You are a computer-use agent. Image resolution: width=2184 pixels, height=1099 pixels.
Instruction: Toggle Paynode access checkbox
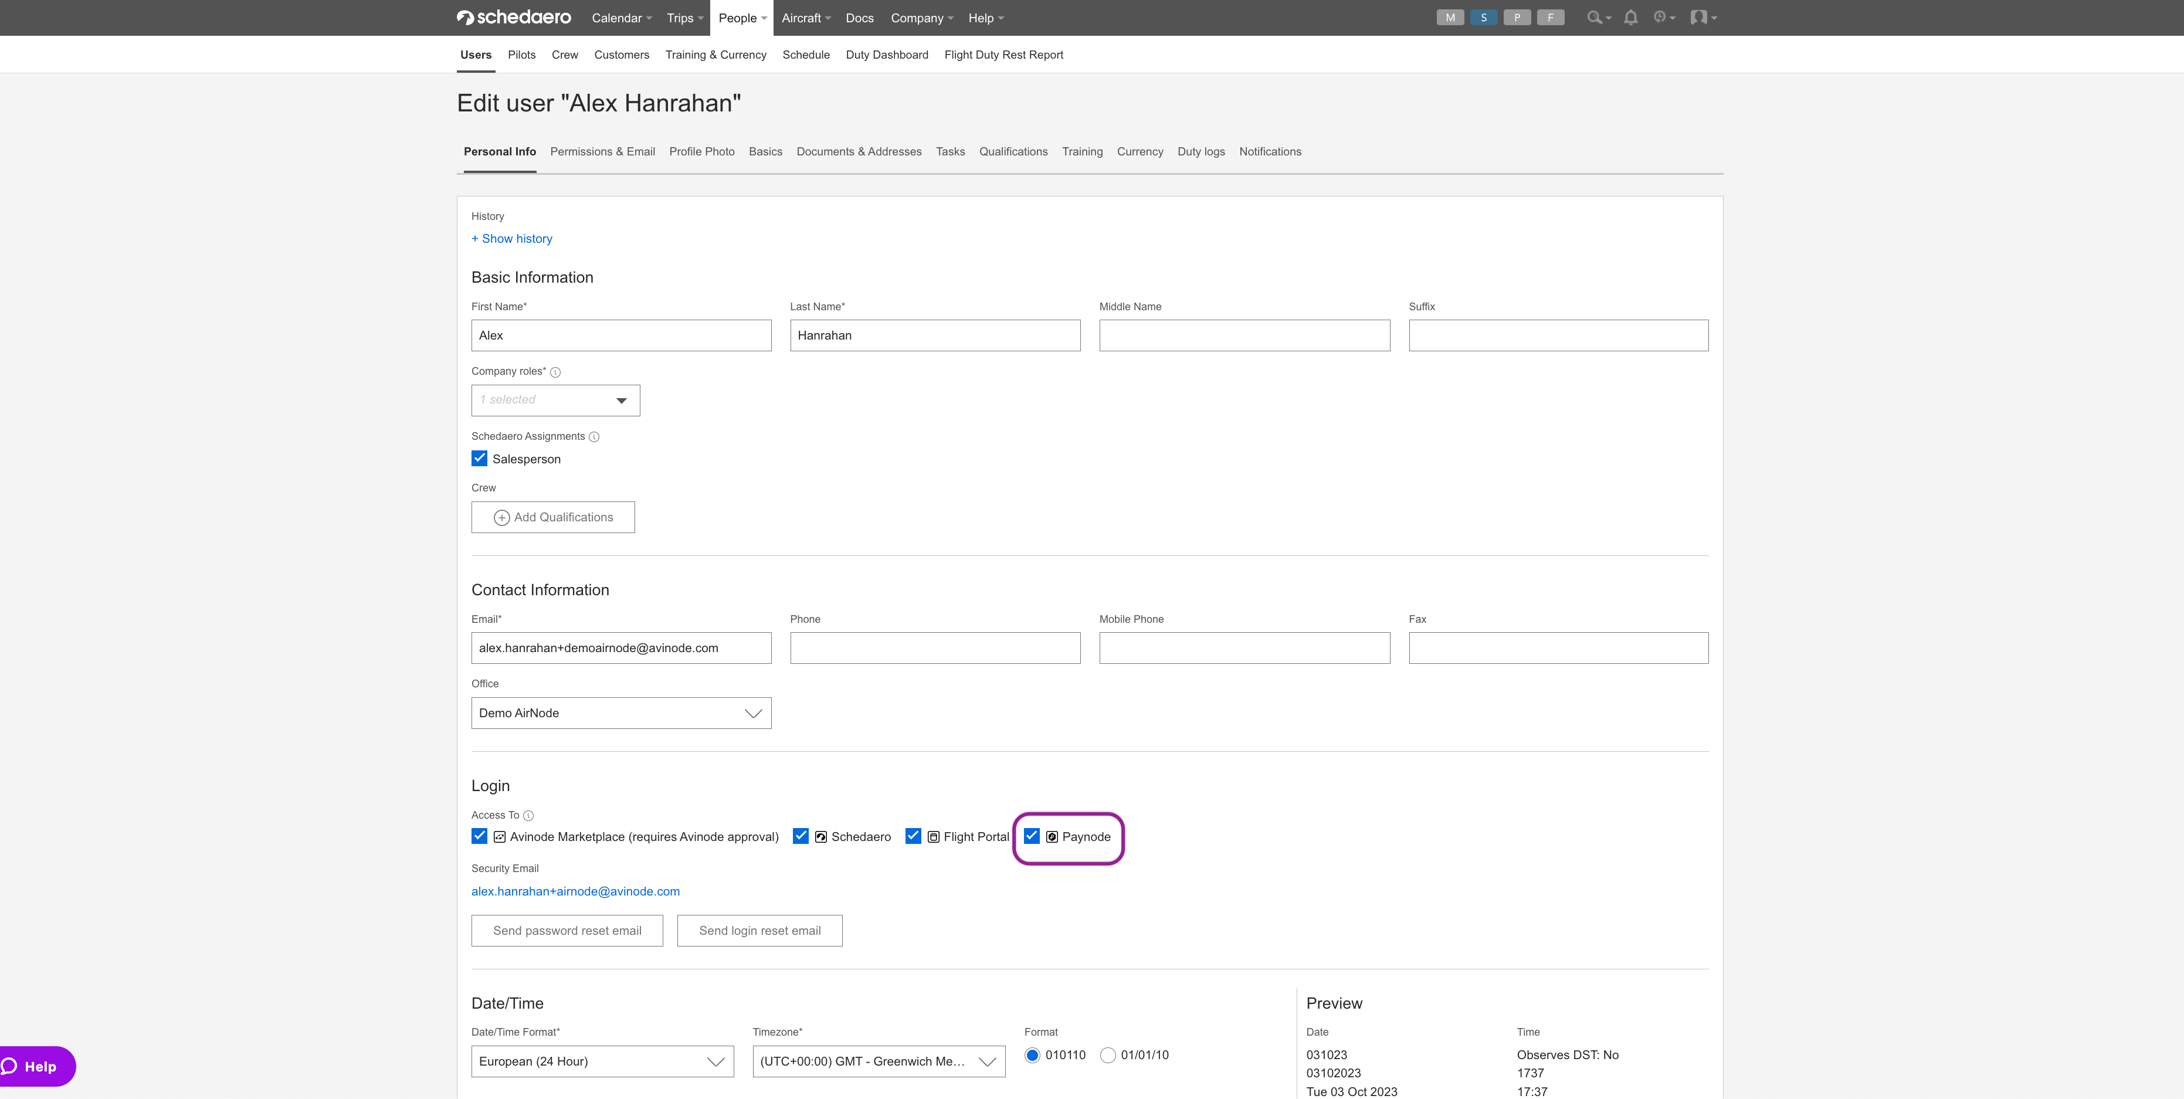click(x=1032, y=836)
